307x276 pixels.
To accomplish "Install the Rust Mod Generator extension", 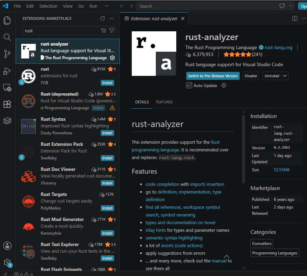I will (107, 233).
